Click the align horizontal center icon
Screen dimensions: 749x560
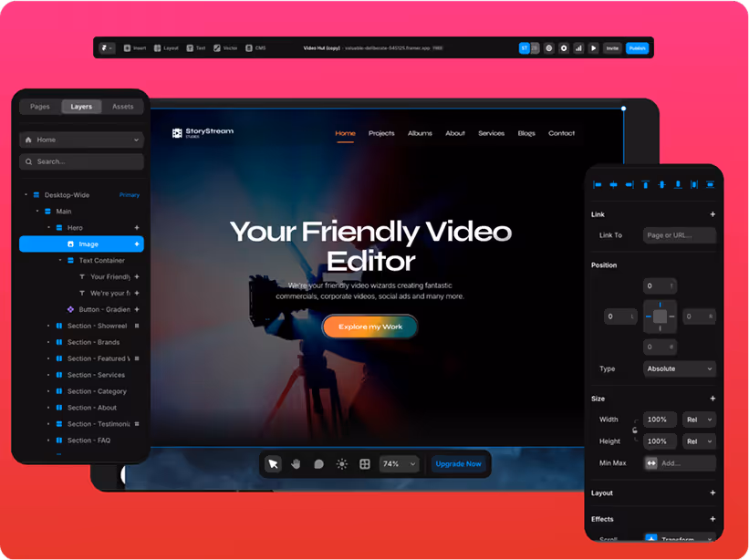613,185
